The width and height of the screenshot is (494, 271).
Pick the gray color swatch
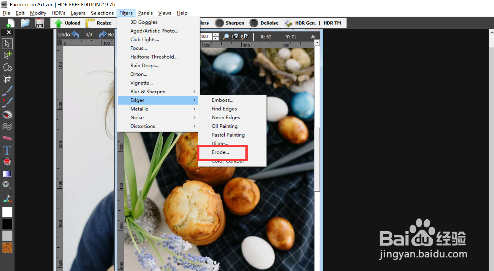click(x=7, y=236)
